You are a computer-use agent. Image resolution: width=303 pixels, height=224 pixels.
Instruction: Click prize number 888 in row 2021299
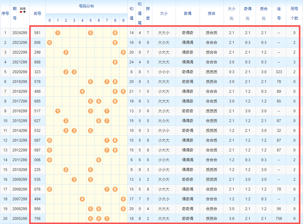37,62
